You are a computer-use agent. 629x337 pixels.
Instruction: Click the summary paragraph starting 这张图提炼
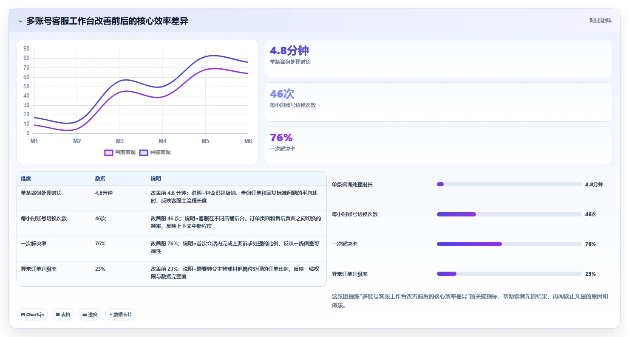[x=470, y=300]
